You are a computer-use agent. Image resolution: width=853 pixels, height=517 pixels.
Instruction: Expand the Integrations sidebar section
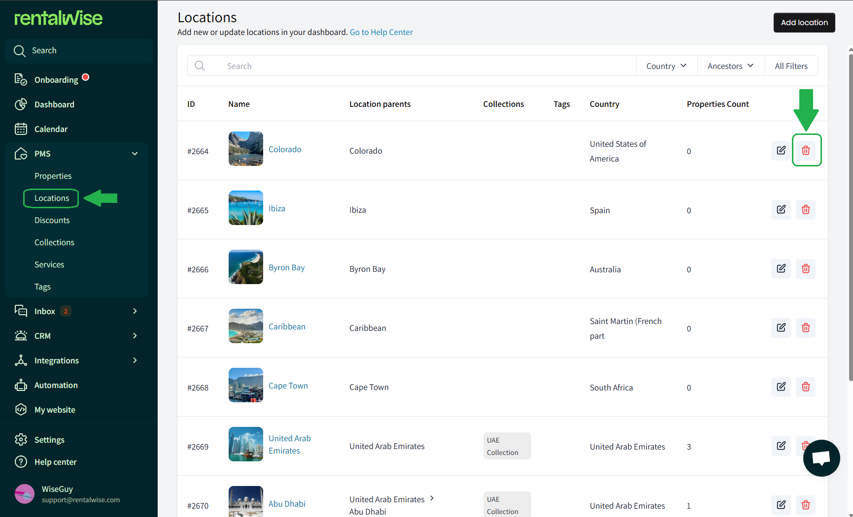click(135, 360)
